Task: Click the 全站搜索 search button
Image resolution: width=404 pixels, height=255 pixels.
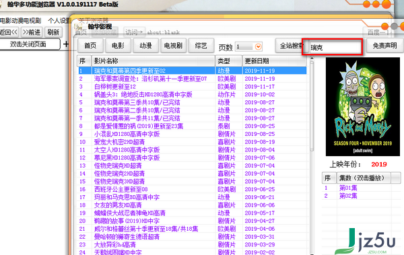Action: [x=289, y=46]
